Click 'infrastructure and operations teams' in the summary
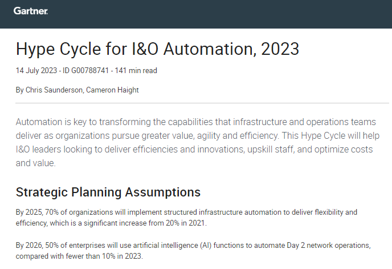 [304, 122]
